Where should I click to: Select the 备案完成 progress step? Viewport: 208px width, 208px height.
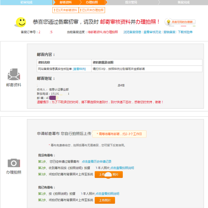(x=184, y=2)
